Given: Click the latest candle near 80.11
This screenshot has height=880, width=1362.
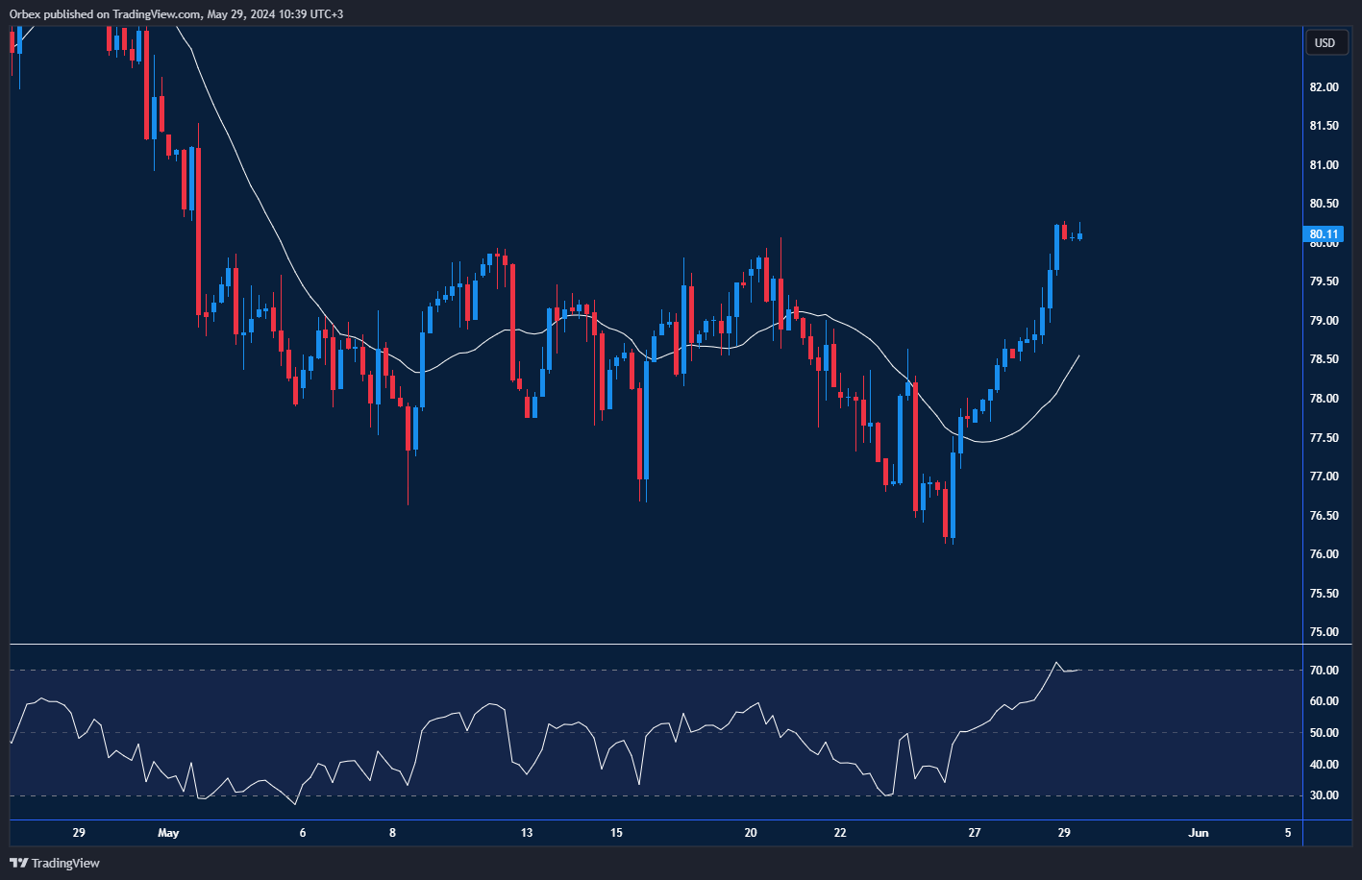Looking at the screenshot, I should tap(1079, 235).
